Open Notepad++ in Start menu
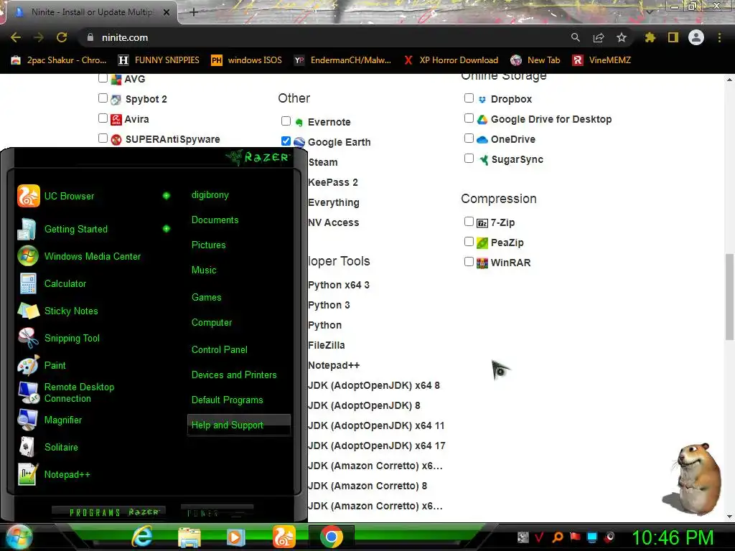 tap(55, 474)
